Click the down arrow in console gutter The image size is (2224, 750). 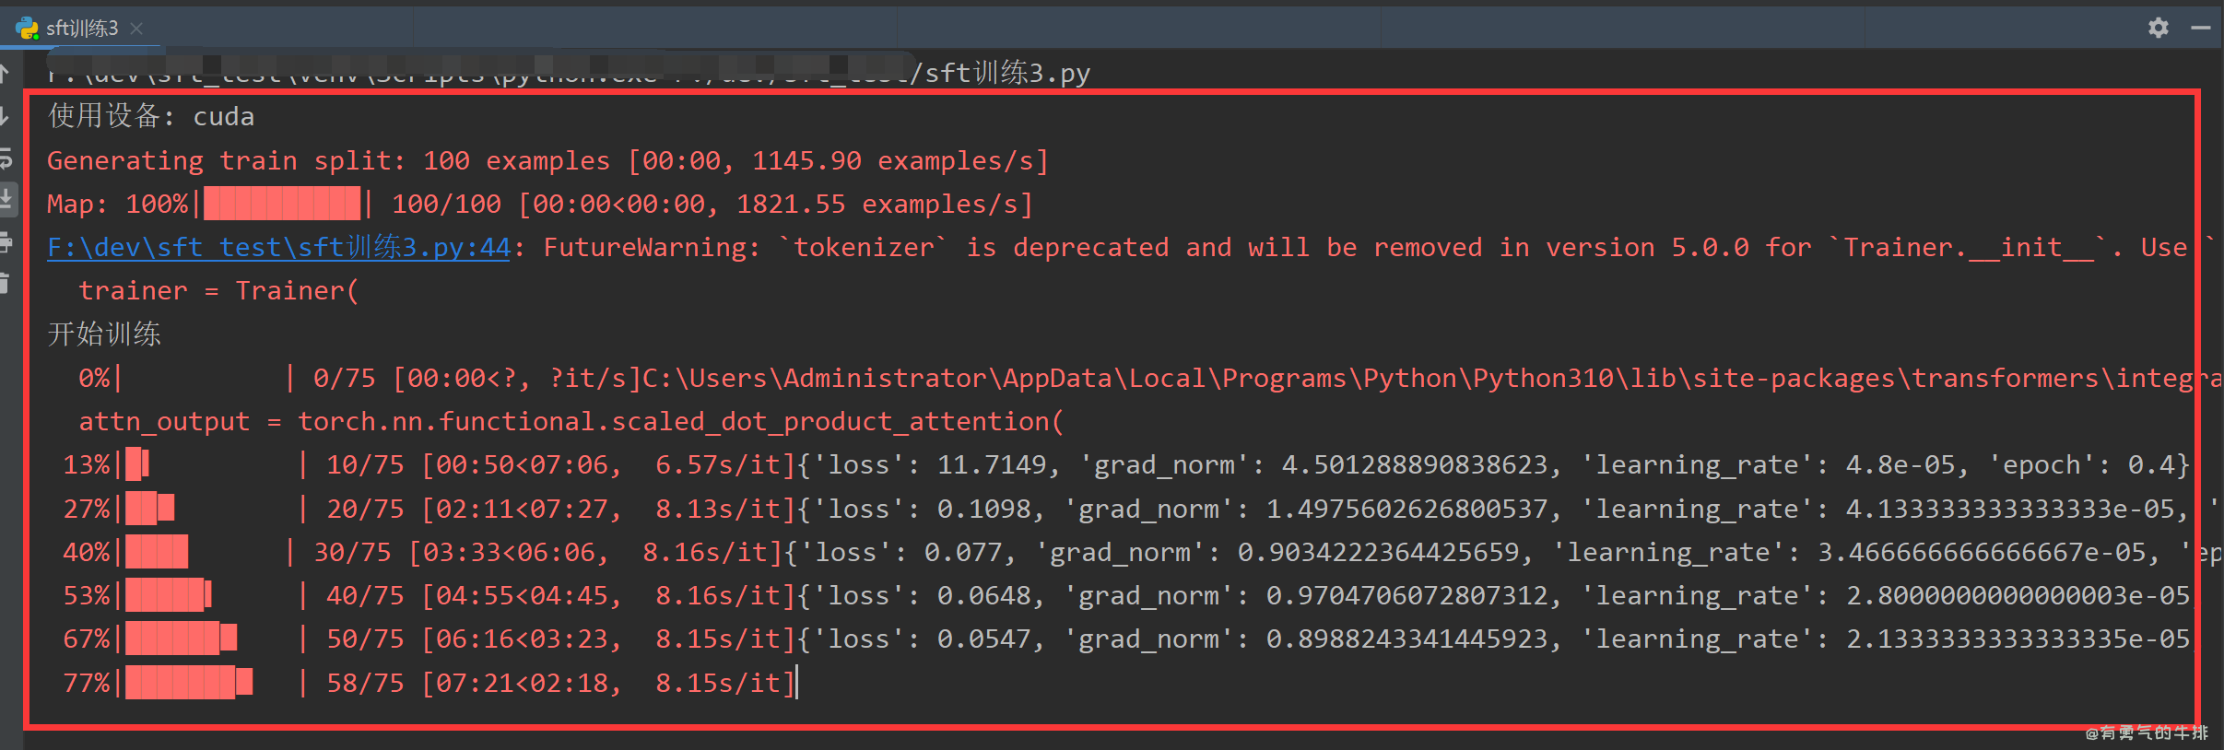click(x=5, y=115)
